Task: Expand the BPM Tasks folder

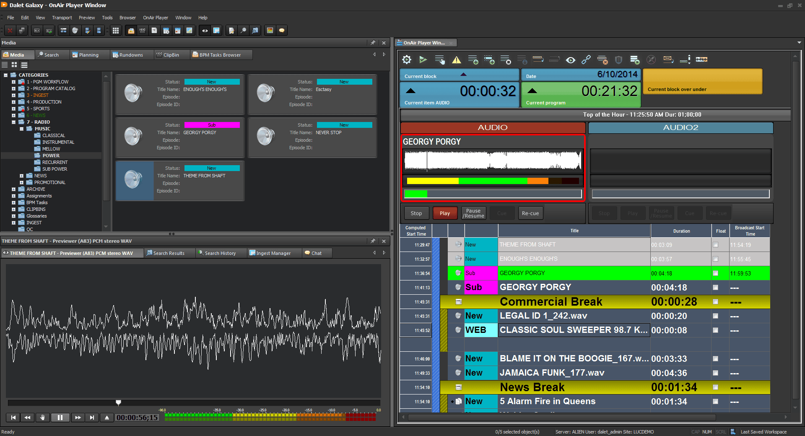Action: [x=13, y=202]
